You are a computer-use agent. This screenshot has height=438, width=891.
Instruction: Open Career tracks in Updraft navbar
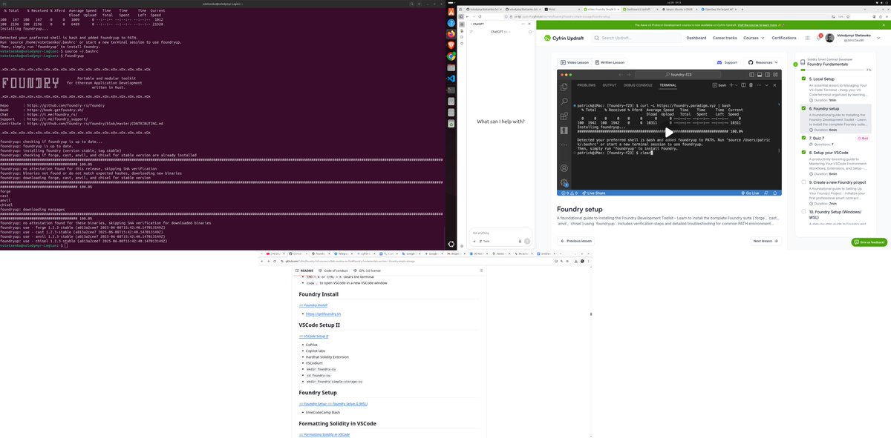coord(725,38)
